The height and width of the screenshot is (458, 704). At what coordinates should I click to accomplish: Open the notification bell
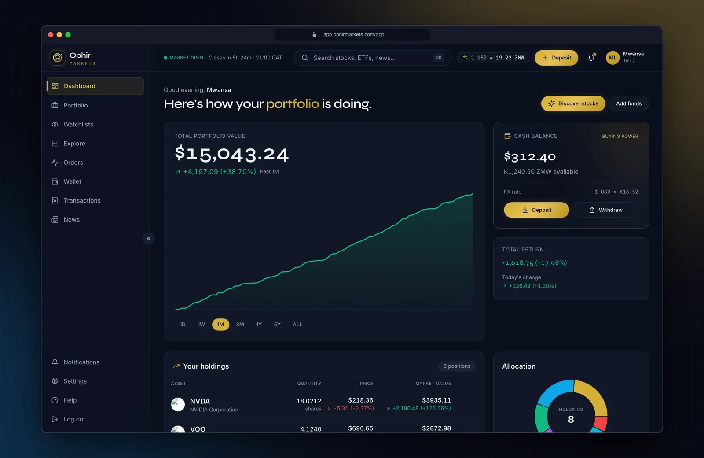click(591, 58)
